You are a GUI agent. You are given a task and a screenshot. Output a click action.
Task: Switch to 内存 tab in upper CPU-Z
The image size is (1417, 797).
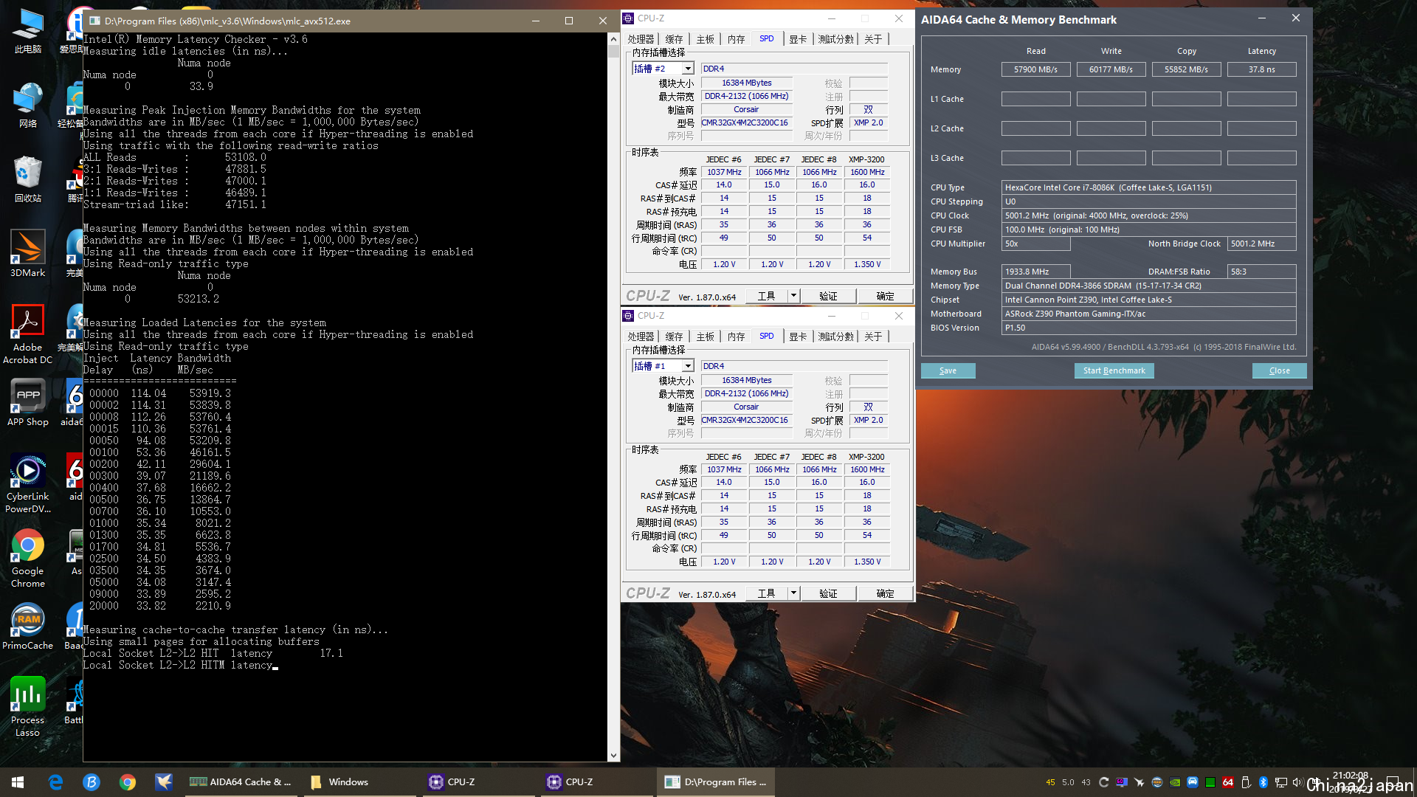[736, 39]
